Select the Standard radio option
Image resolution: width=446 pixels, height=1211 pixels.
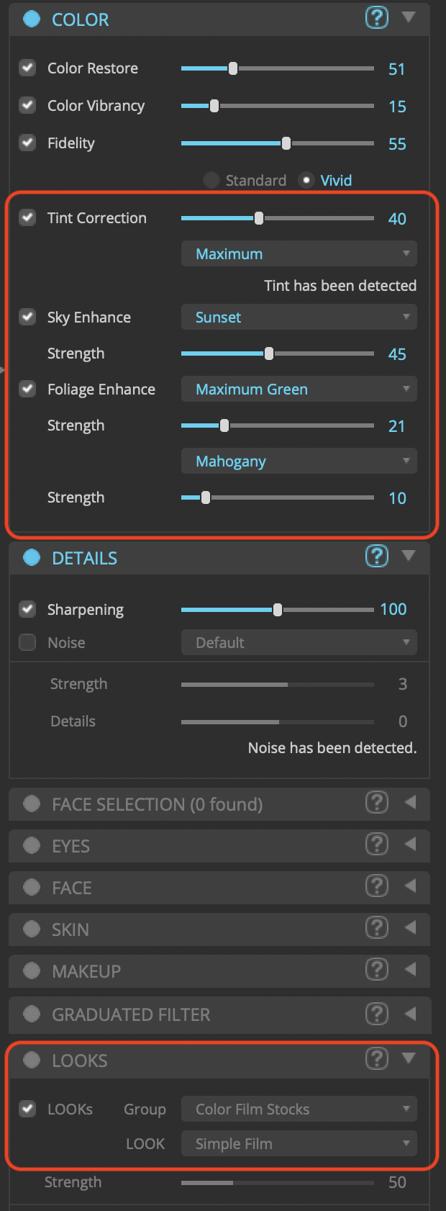pos(211,180)
